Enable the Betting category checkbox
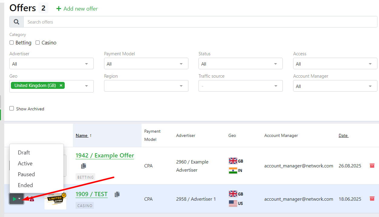 pyautogui.click(x=12, y=43)
